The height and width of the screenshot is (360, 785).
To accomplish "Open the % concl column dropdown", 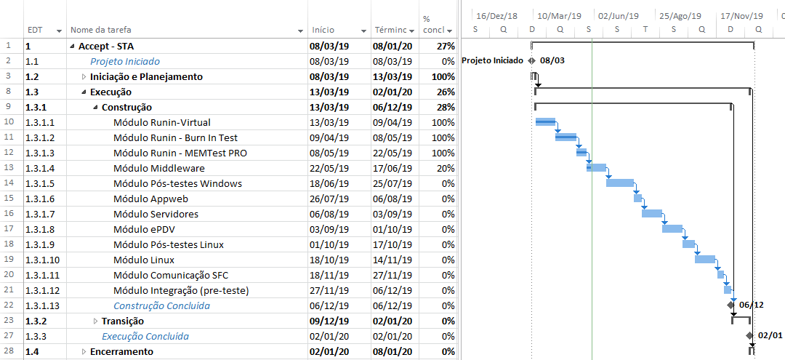I will 450,31.
